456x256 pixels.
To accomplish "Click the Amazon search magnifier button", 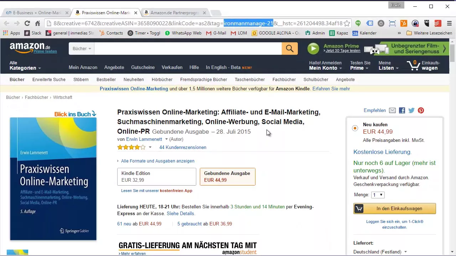I will 290,48.
